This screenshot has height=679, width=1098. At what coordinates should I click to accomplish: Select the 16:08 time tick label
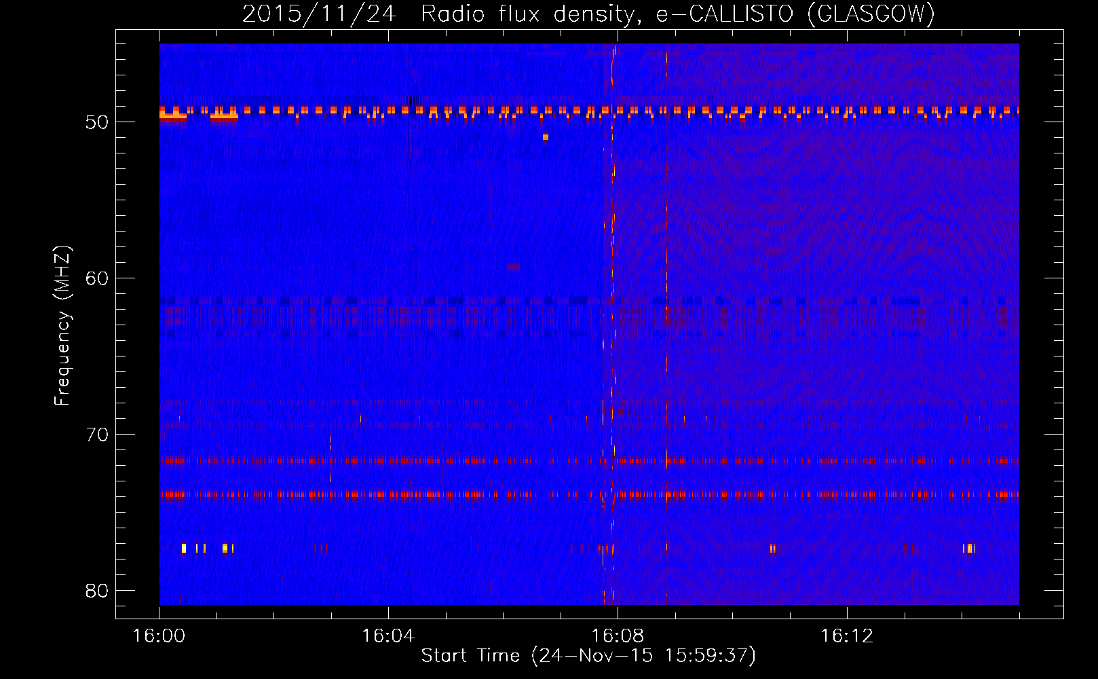[x=618, y=636]
